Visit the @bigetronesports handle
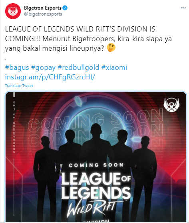The width and height of the screenshot is (189, 223). [43, 14]
